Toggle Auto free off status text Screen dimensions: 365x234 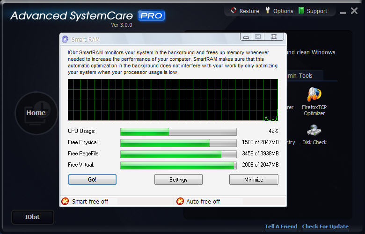[203, 201]
